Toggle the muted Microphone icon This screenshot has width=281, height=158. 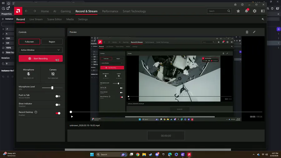click(28, 74)
